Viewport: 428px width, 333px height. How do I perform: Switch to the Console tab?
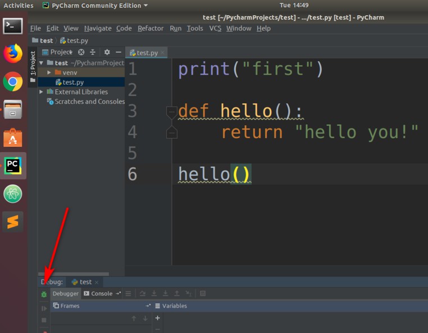(x=98, y=294)
